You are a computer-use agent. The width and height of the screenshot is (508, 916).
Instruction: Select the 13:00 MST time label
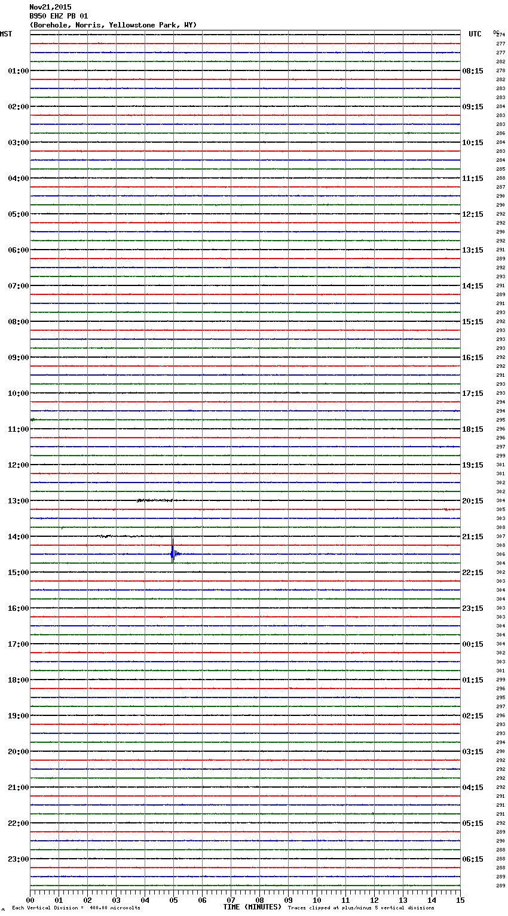[19, 501]
